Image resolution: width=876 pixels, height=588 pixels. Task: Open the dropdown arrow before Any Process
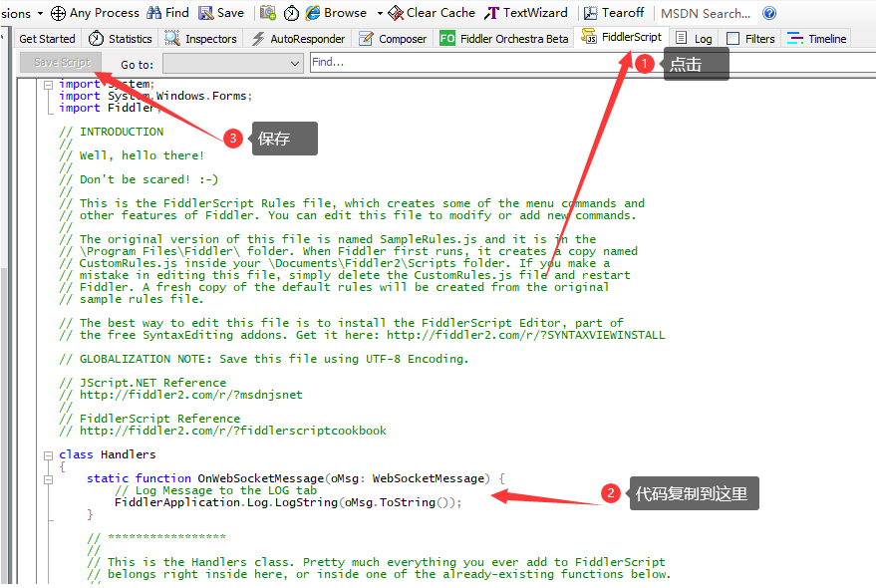(40, 13)
